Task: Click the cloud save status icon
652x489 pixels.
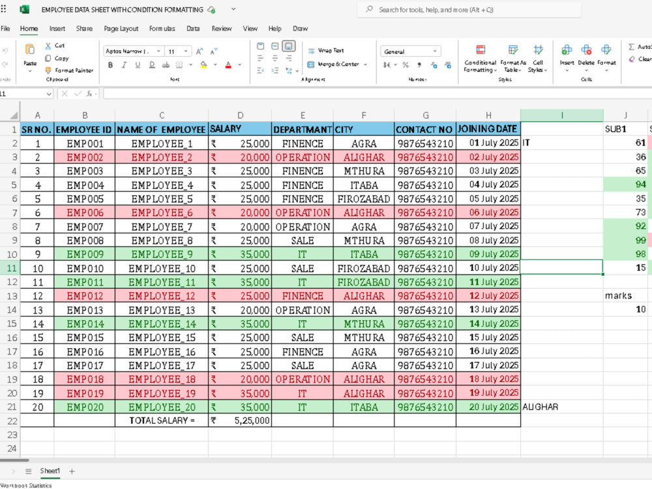Action: click(211, 10)
